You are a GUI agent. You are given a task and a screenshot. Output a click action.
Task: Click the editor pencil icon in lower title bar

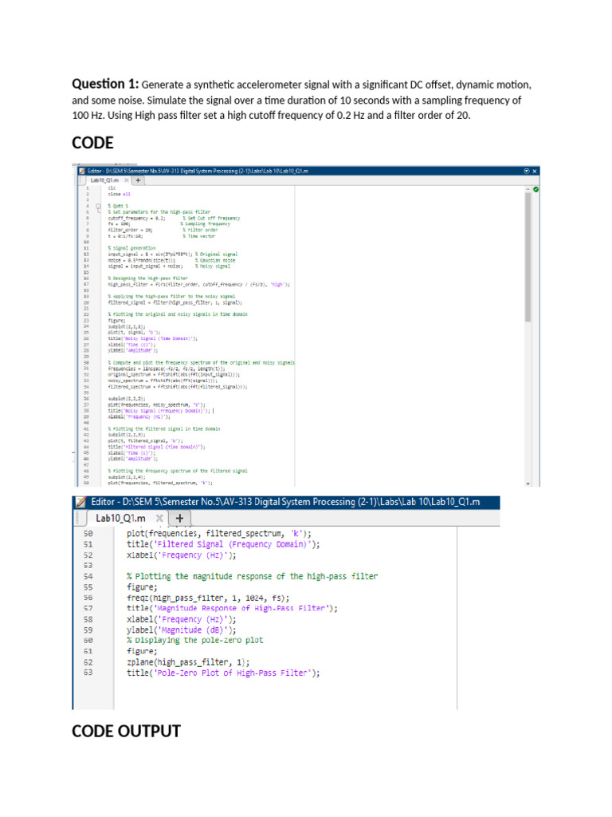(80, 502)
